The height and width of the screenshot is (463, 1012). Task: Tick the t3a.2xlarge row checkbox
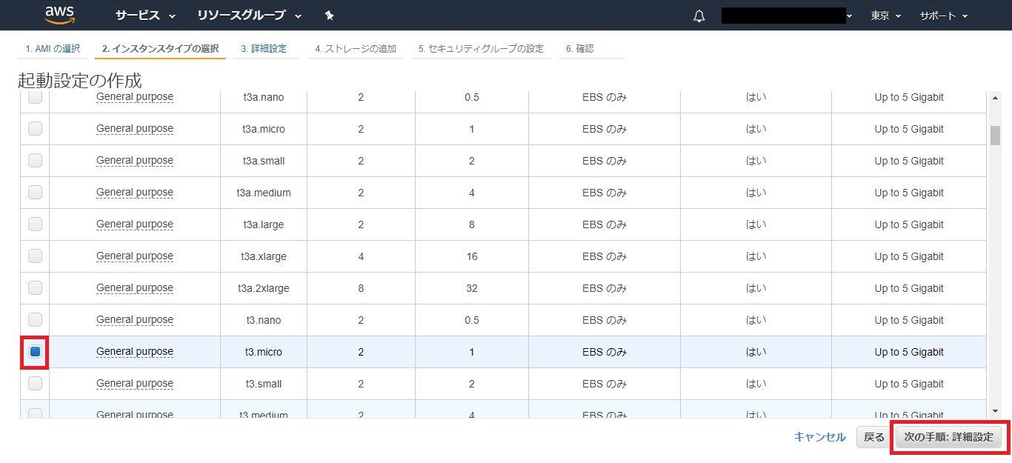coord(35,288)
